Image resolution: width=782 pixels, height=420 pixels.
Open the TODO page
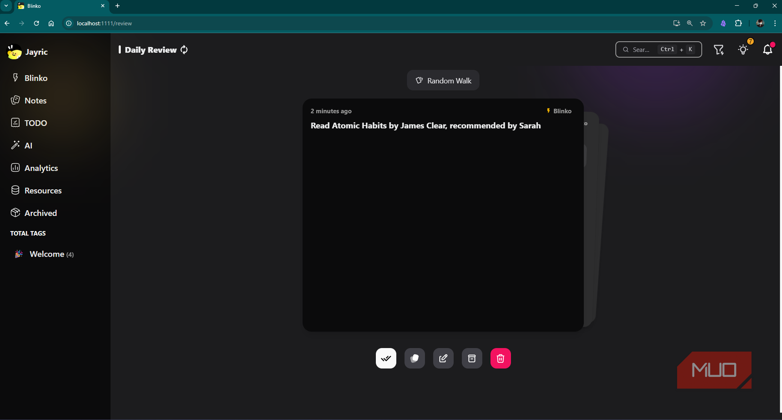(36, 123)
